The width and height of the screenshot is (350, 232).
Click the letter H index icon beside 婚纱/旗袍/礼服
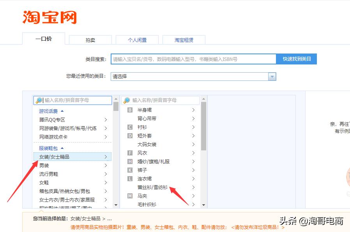130,161
